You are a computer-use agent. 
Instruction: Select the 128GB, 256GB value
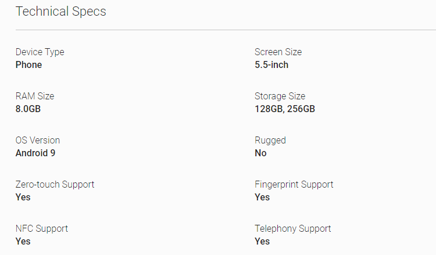[x=285, y=109]
